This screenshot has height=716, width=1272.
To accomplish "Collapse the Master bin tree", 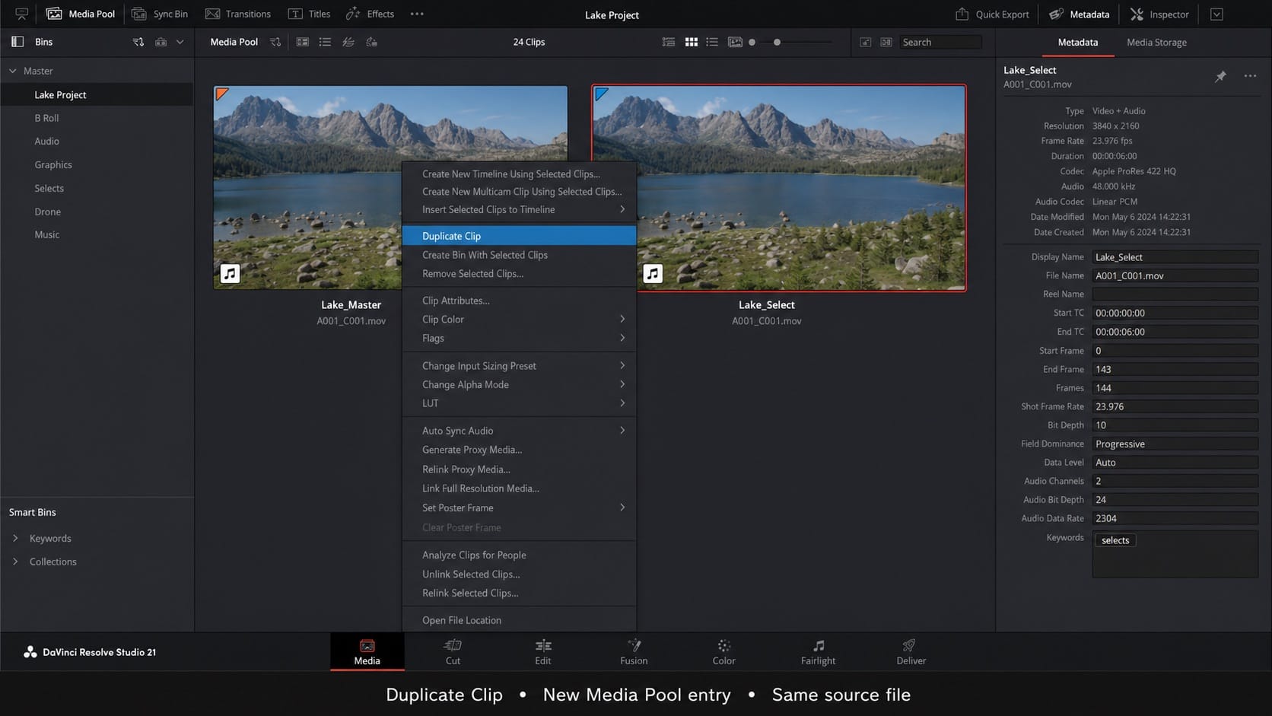I will pyautogui.click(x=13, y=71).
